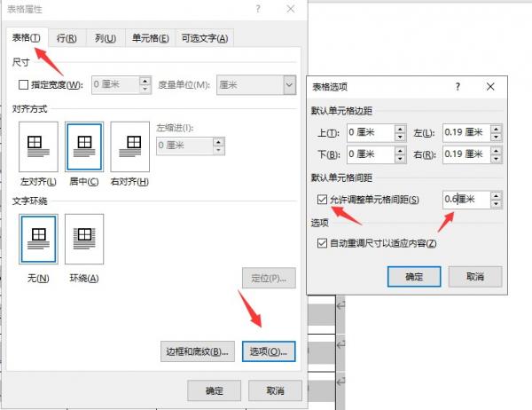Click the cell spacing 0.6 field
This screenshot has height=410, width=532.
point(466,200)
